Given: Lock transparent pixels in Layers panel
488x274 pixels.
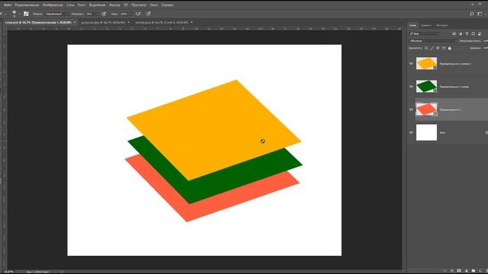Looking at the screenshot, I should tap(426, 48).
